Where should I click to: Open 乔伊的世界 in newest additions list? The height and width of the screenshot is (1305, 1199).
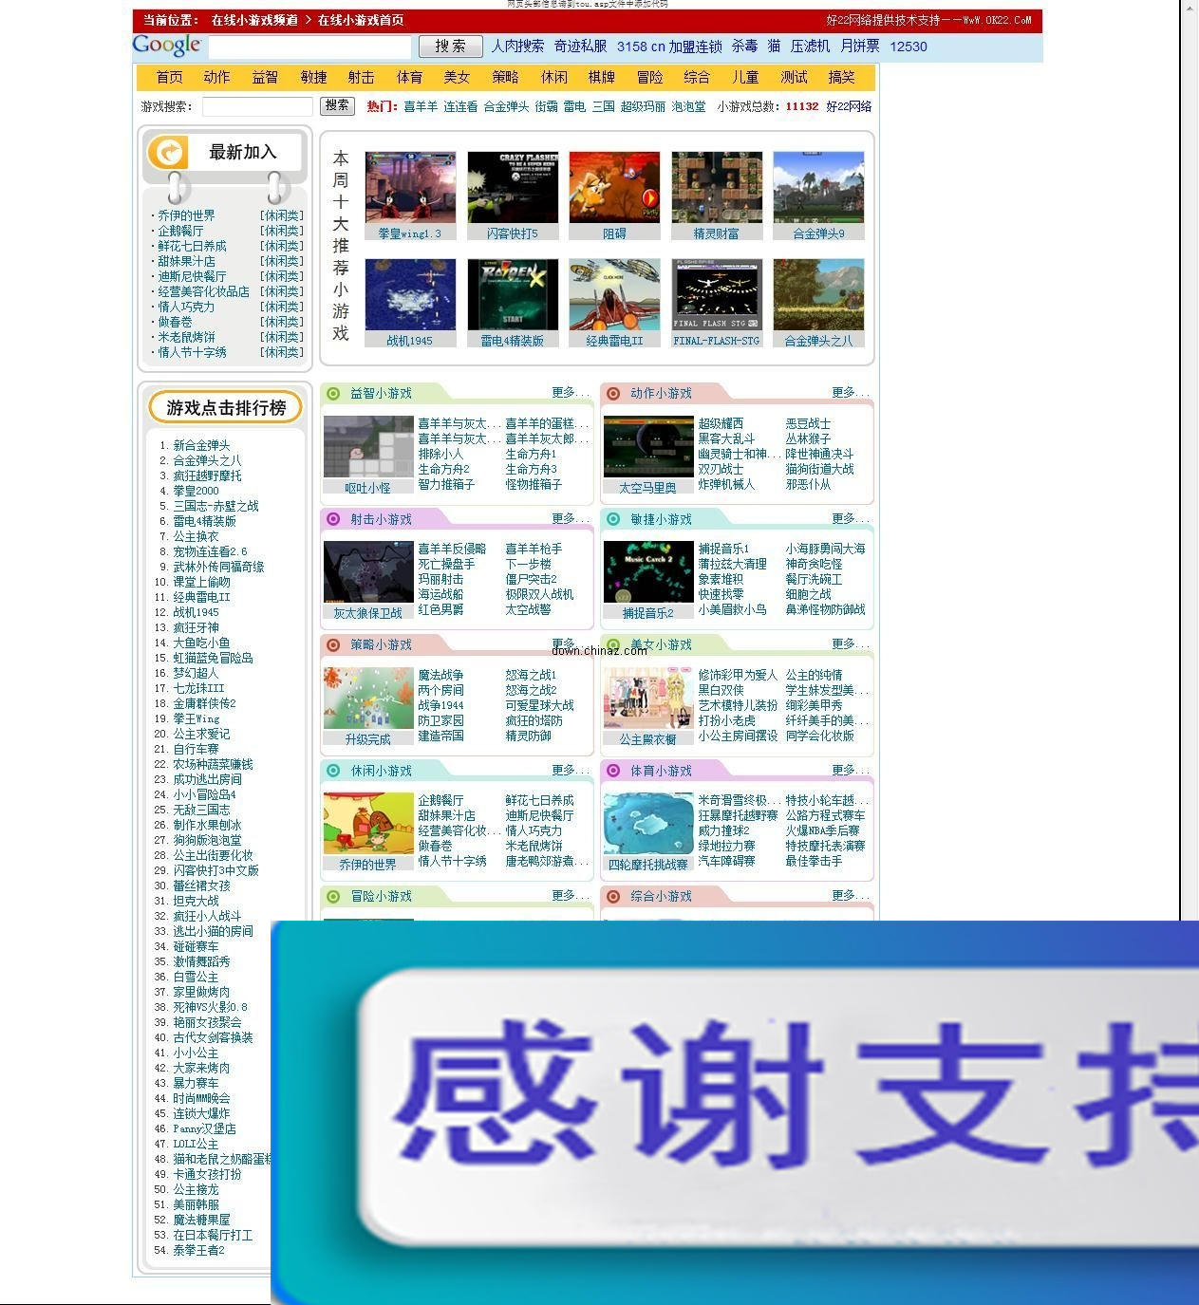click(x=186, y=215)
